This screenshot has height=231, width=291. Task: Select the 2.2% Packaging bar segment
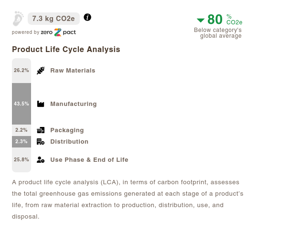22,130
